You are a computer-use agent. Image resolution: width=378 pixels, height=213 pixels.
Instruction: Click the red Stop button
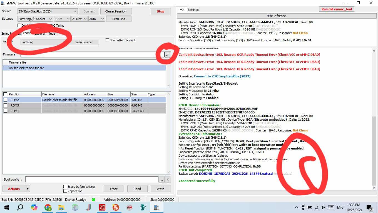tap(161, 11)
